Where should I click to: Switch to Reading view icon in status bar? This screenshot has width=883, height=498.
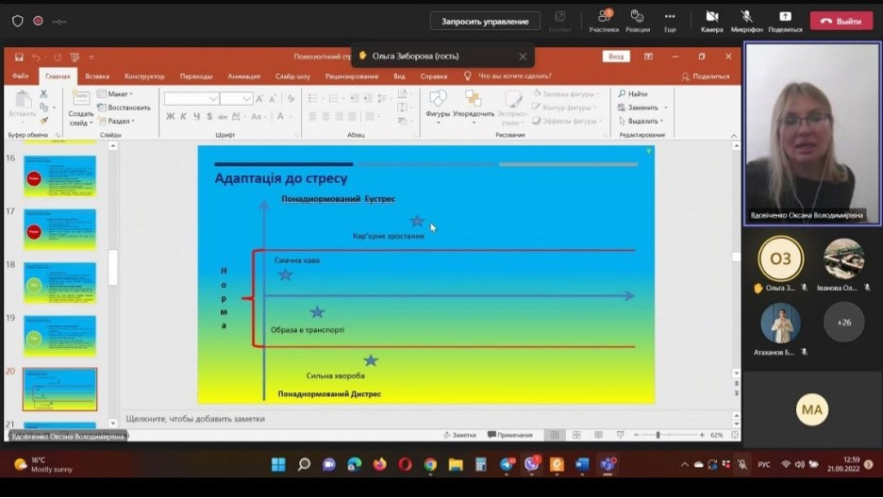coord(599,435)
